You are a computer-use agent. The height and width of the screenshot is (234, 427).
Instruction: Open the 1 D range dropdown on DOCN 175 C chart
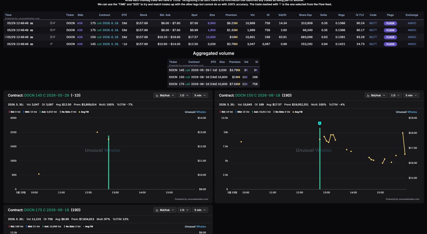coord(184,210)
